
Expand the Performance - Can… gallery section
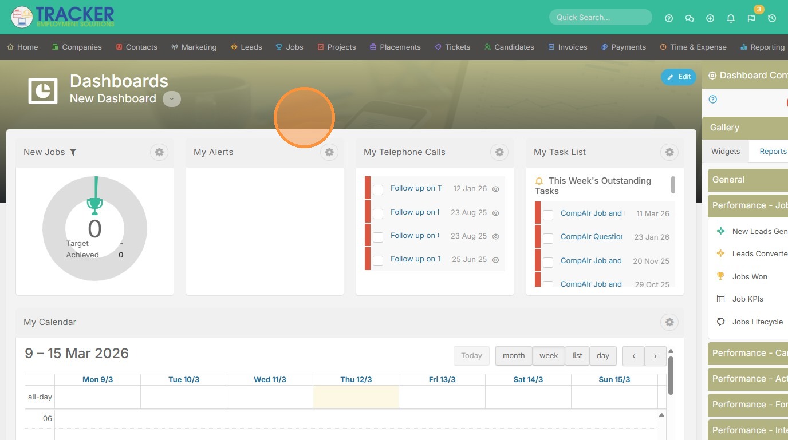748,353
